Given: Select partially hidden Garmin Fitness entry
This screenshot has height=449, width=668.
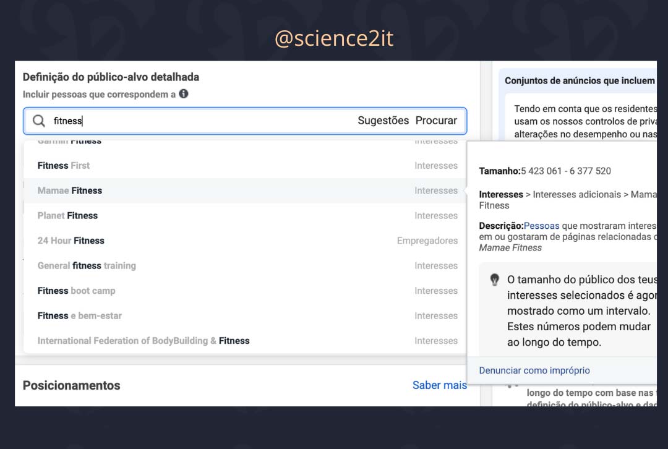Looking at the screenshot, I should point(69,142).
